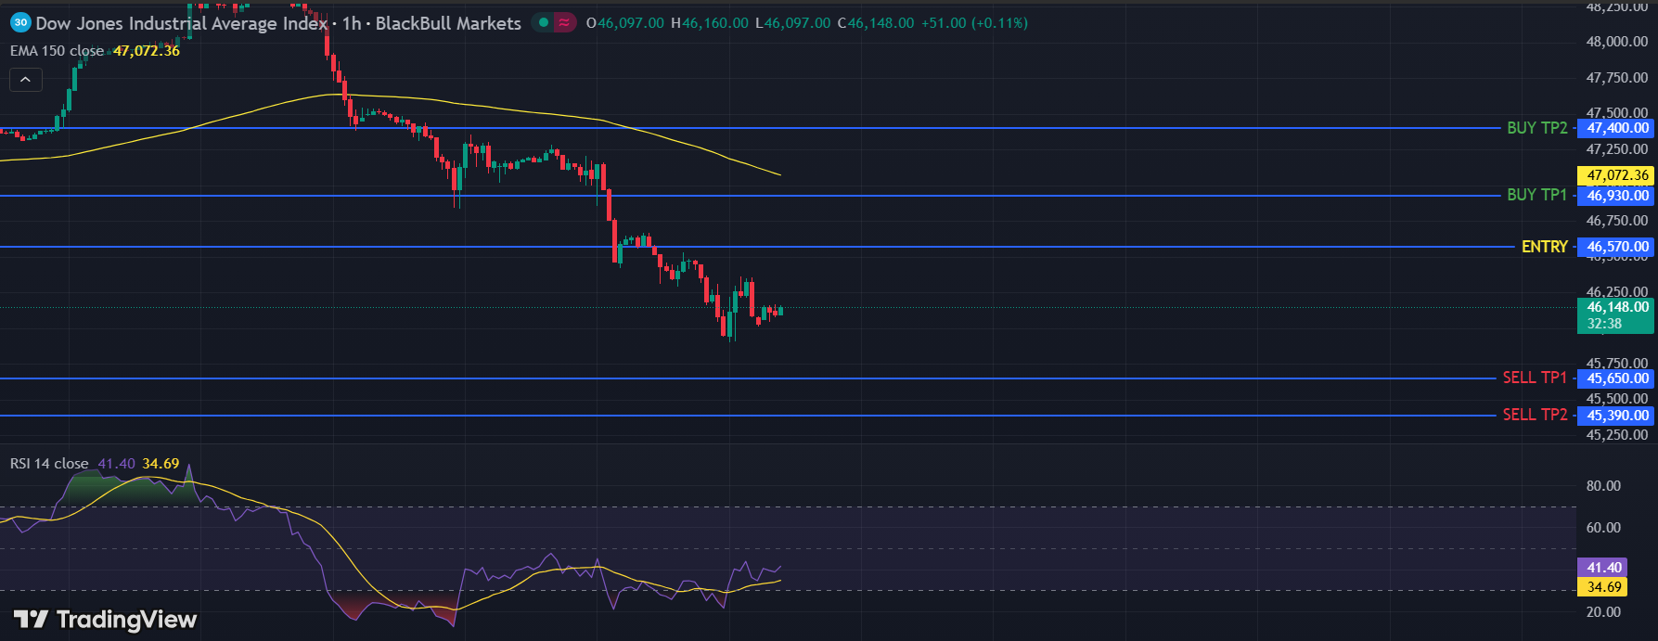
Task: Click the Dow Jones symbol logo icon
Action: (20, 23)
